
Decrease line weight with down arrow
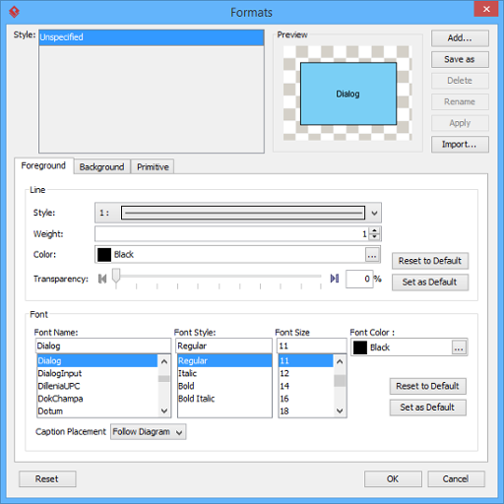(x=374, y=237)
